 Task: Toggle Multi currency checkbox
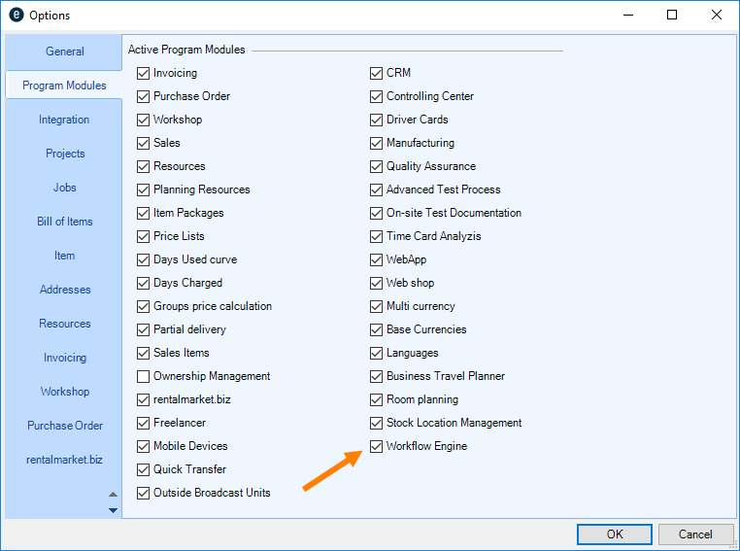tap(377, 306)
